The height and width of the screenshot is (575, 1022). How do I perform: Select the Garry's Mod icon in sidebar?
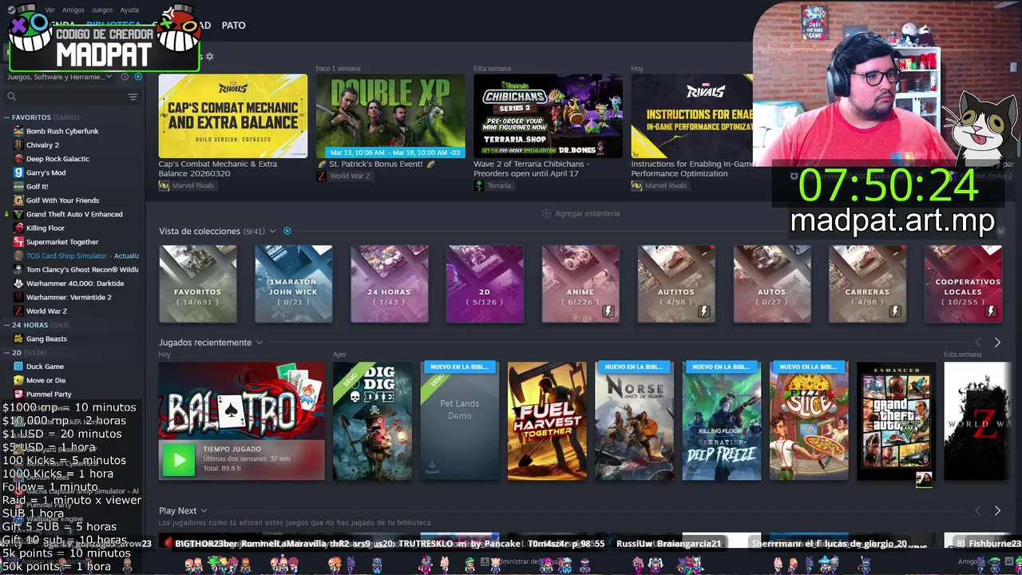point(18,172)
